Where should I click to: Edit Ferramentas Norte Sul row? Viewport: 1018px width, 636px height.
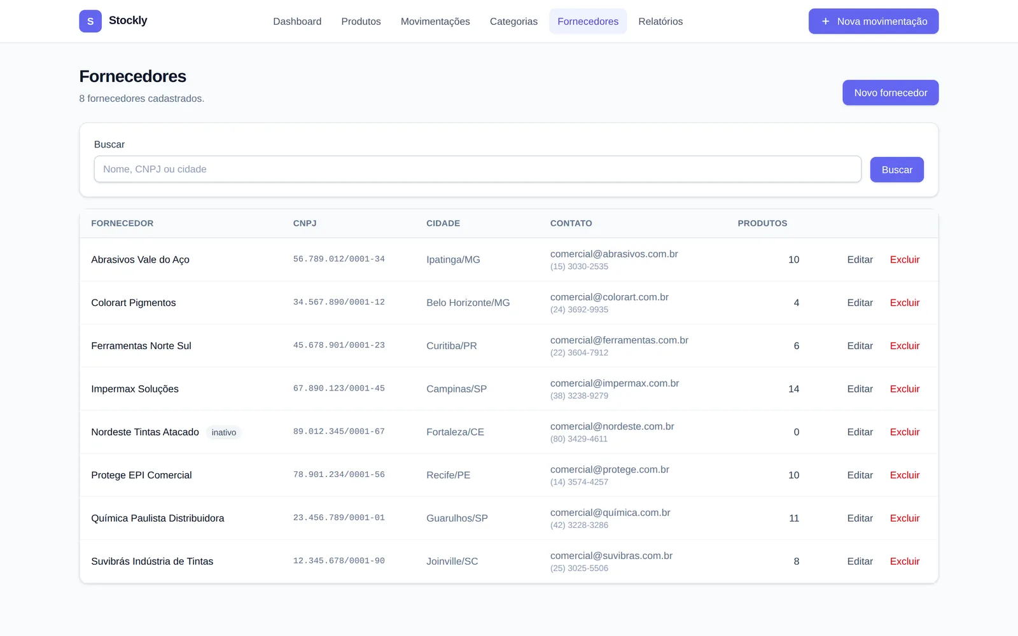pyautogui.click(x=860, y=346)
